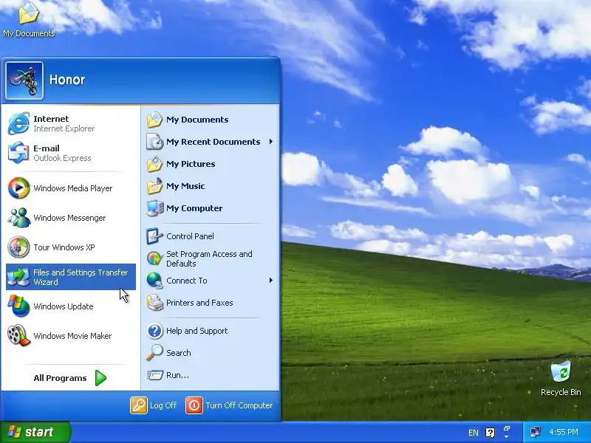Viewport: 591px width, 443px height.
Task: Expand My Recent Documents submenu arrow
Action: pos(271,142)
